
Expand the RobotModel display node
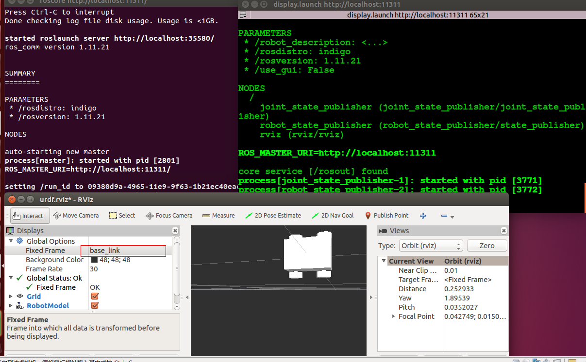coord(11,305)
